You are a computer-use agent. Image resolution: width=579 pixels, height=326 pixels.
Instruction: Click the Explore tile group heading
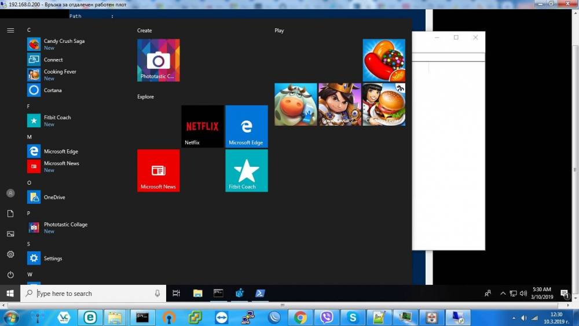pos(145,97)
